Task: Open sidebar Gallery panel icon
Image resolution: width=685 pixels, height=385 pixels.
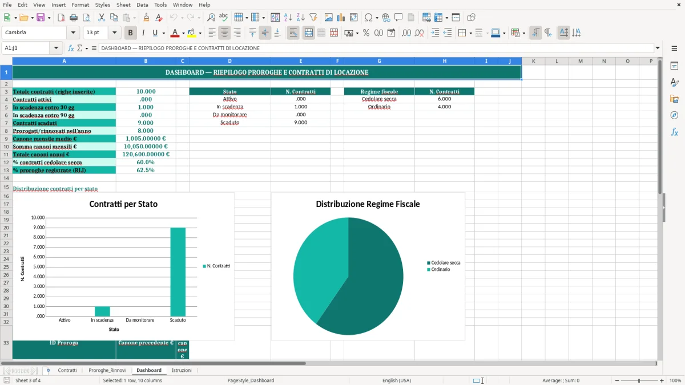Action: point(674,99)
